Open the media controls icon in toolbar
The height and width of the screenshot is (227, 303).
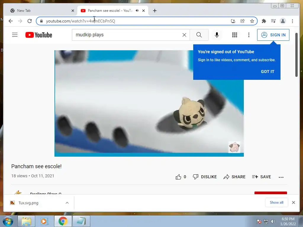tap(273, 21)
